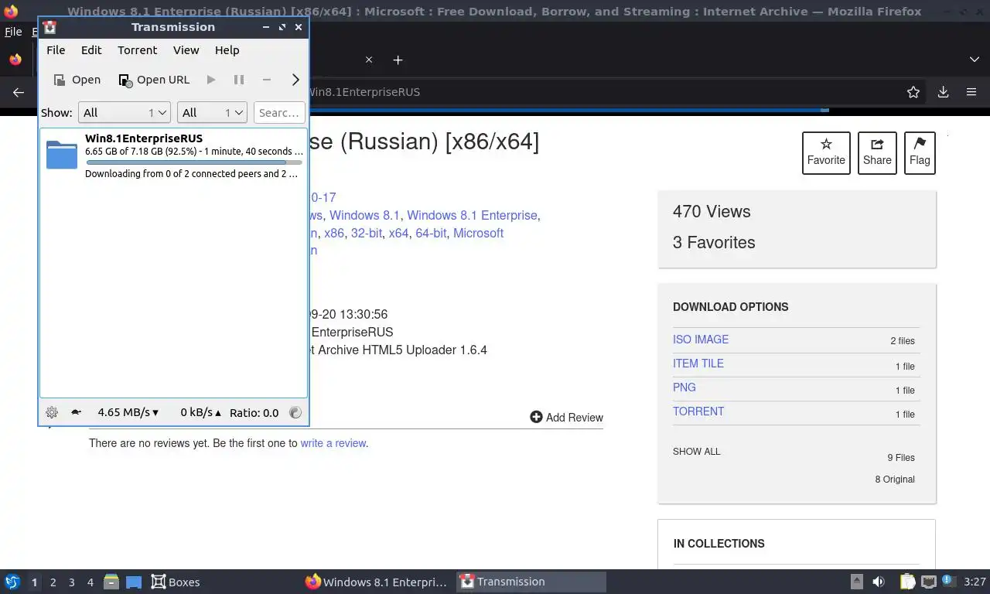Switch to workspace 3

(71, 582)
